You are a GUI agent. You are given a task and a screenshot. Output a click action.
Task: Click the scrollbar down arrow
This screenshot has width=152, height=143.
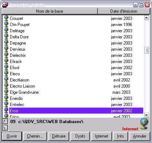click(147, 115)
